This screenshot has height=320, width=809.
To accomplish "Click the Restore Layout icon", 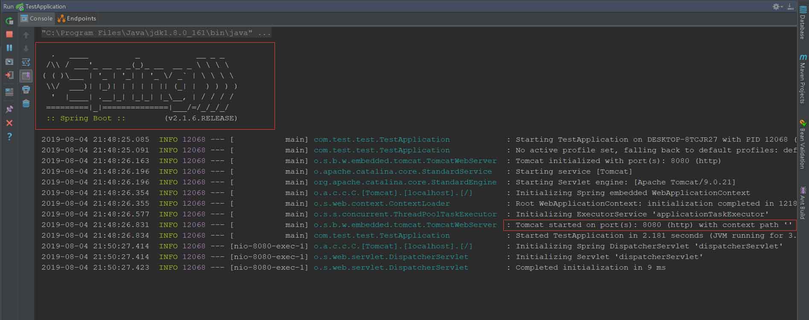I will [x=9, y=91].
